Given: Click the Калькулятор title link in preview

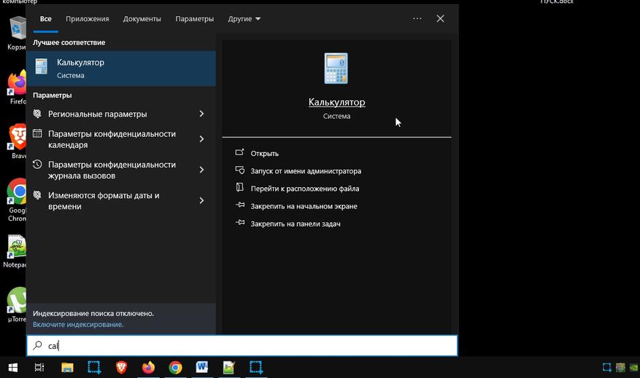Looking at the screenshot, I should [336, 102].
